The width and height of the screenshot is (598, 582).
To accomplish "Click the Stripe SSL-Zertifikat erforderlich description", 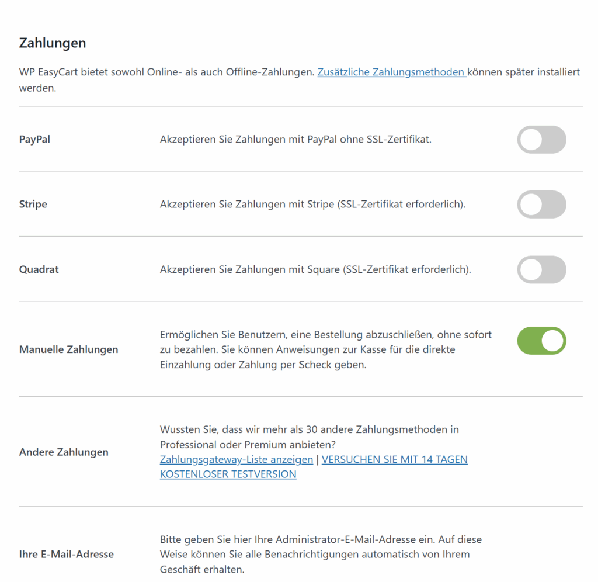I will [x=312, y=205].
